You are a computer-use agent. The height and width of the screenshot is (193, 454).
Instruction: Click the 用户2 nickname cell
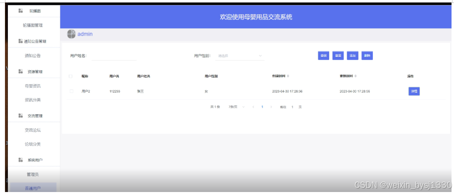point(86,91)
